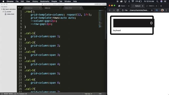Switch to the calculator.js tab
169x95 pixels.
(x=29, y=8)
